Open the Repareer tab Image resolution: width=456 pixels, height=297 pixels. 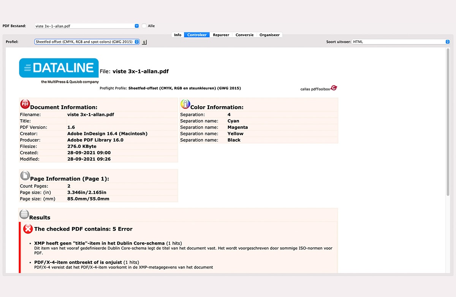tap(221, 35)
